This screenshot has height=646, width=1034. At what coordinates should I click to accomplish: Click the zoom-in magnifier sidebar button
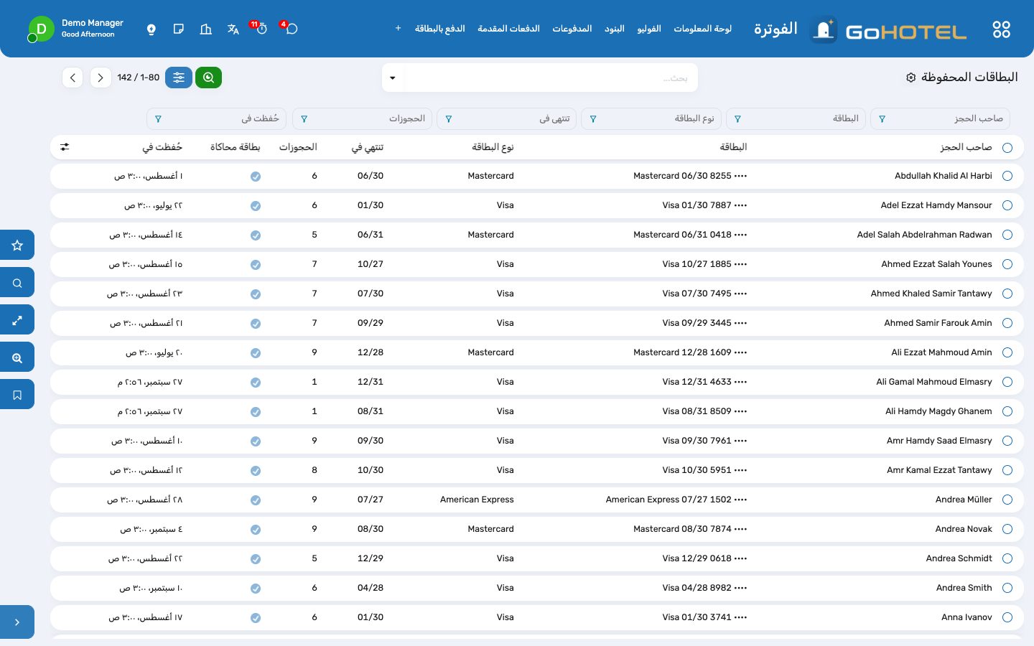[x=17, y=357]
